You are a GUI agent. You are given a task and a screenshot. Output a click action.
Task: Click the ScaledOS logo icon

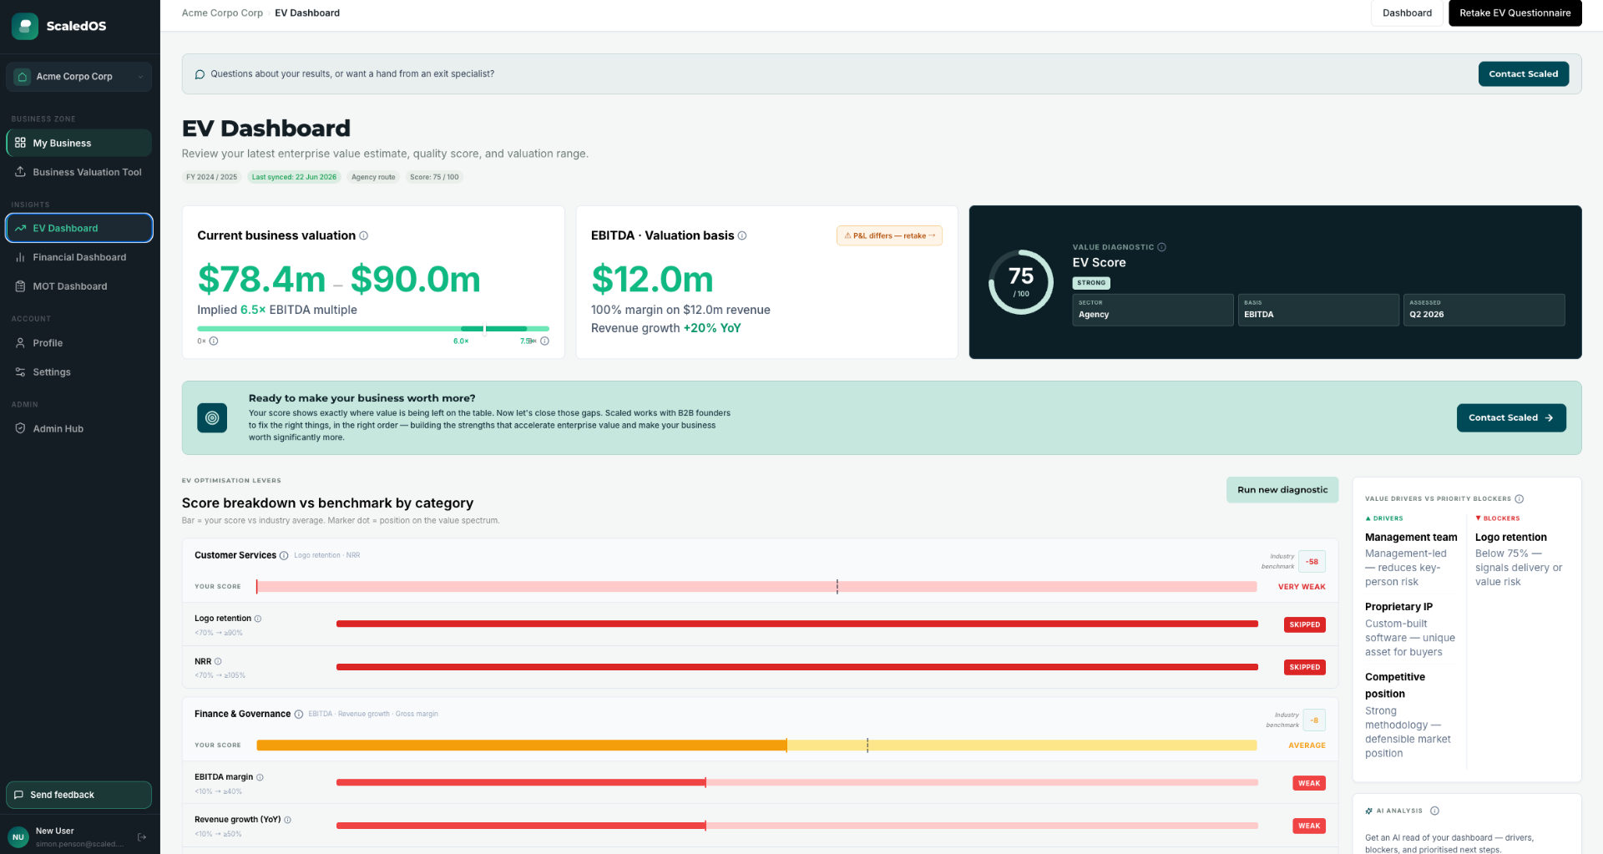click(25, 26)
